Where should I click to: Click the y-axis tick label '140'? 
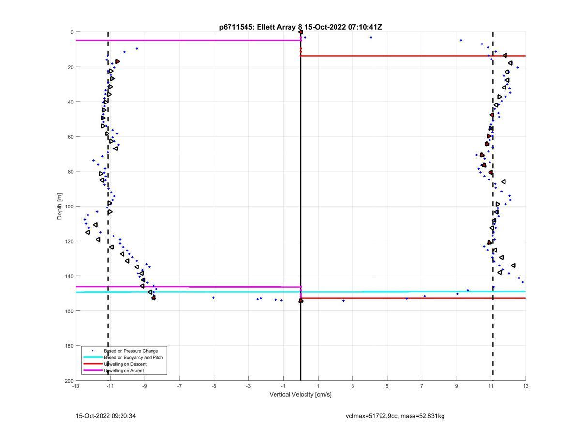tap(68, 276)
